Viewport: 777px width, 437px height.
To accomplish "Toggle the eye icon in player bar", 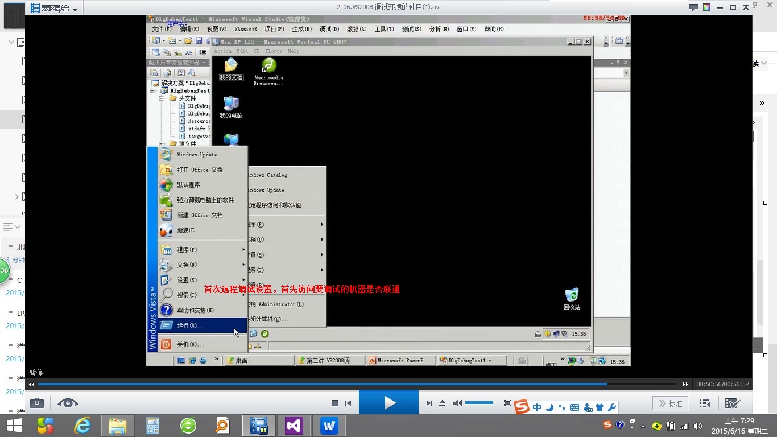I will [x=68, y=403].
